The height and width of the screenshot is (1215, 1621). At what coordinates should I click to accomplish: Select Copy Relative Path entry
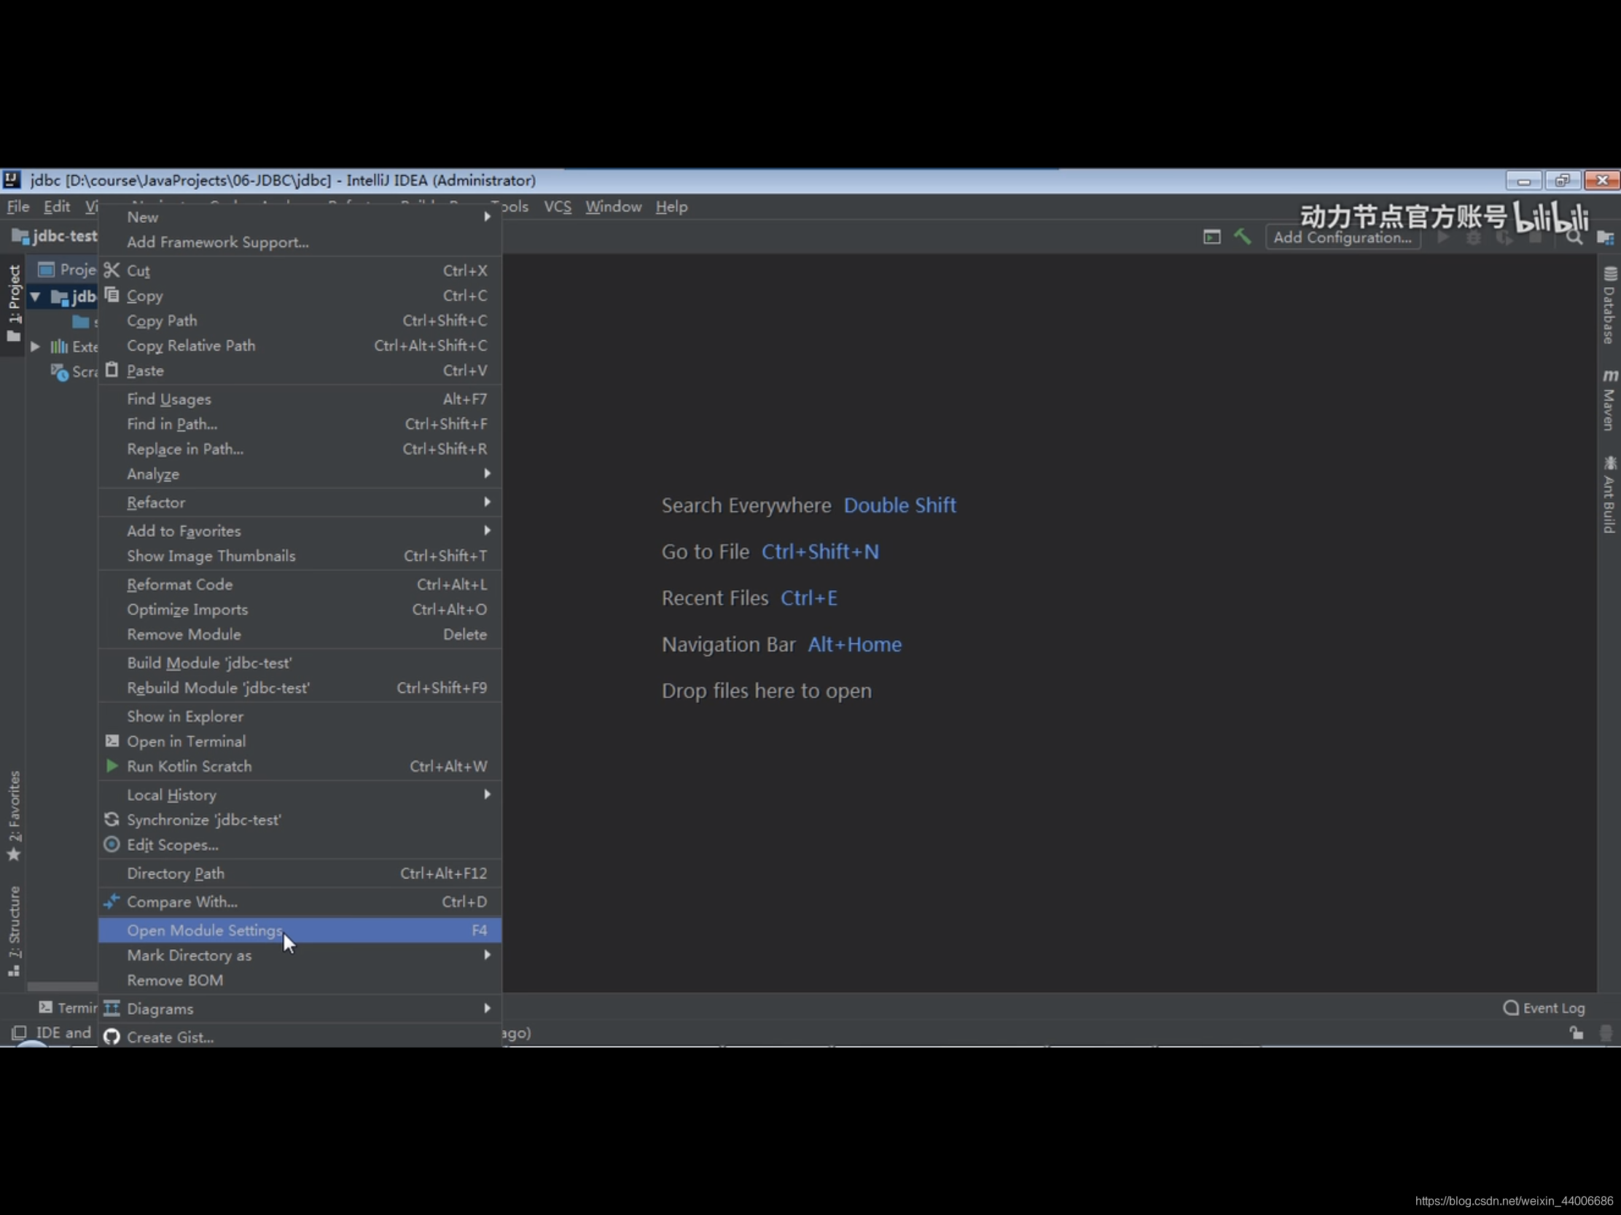[300, 346]
